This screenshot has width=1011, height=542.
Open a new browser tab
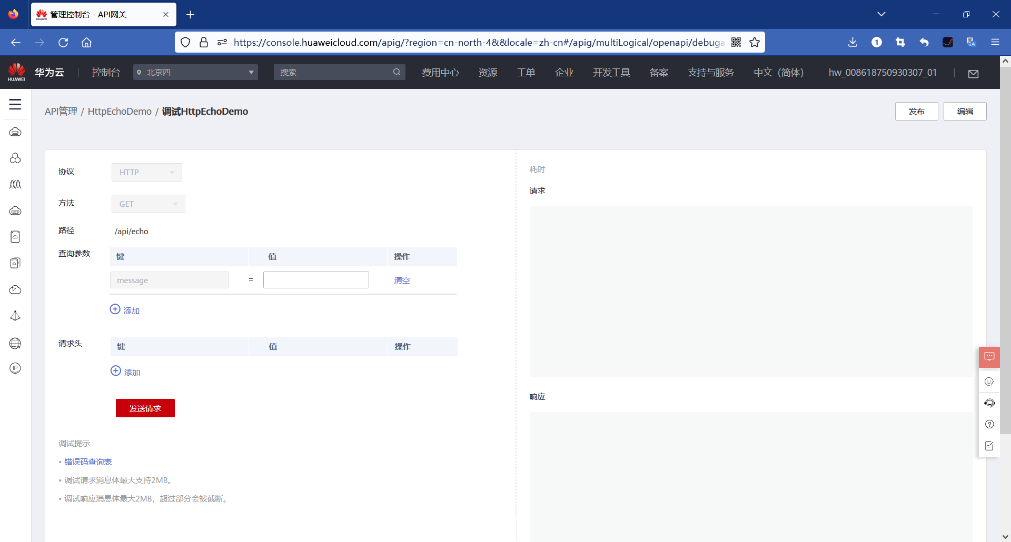[191, 15]
